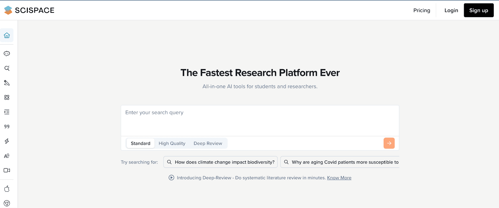This screenshot has height=208, width=499.
Task: Open the video camera sidebar icon
Action: tap(7, 170)
